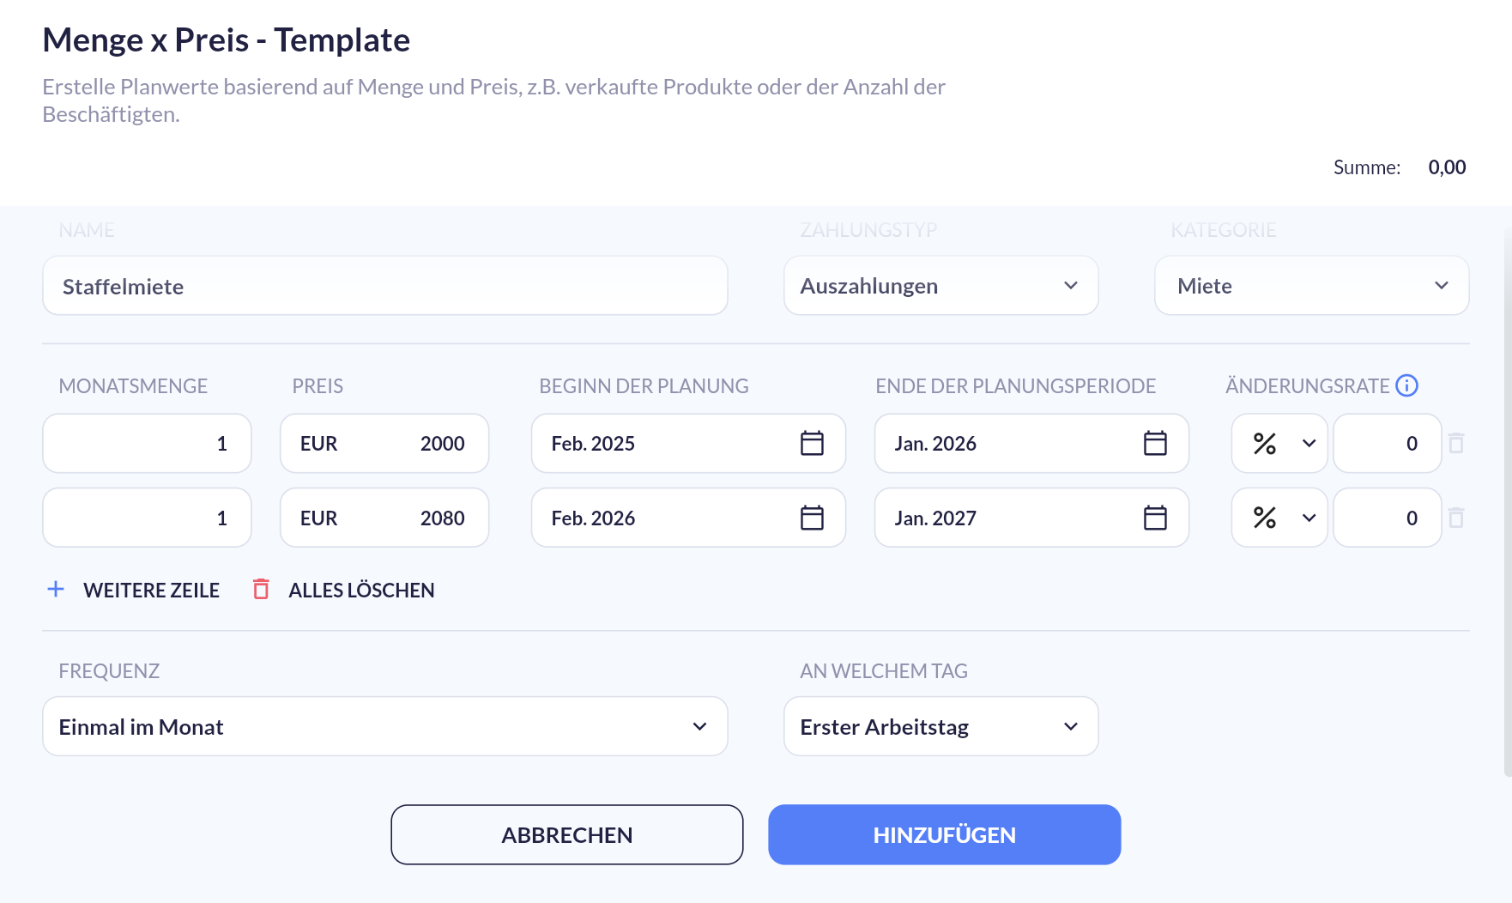Click the plus icon for Weitere Zeile
Image resolution: width=1512 pixels, height=903 pixels.
pos(56,589)
